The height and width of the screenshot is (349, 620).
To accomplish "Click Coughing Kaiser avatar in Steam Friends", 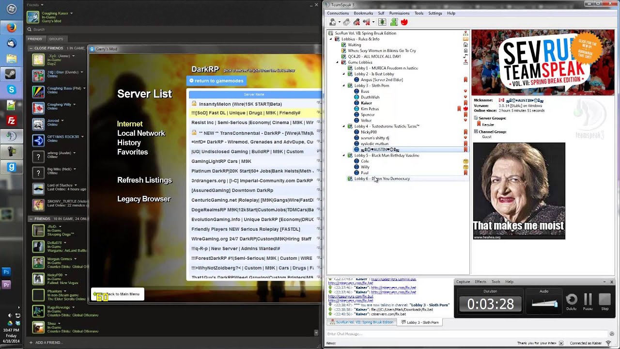I will 33,17.
